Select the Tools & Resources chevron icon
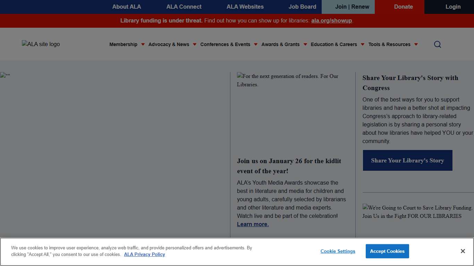This screenshot has height=266, width=474. pyautogui.click(x=416, y=44)
